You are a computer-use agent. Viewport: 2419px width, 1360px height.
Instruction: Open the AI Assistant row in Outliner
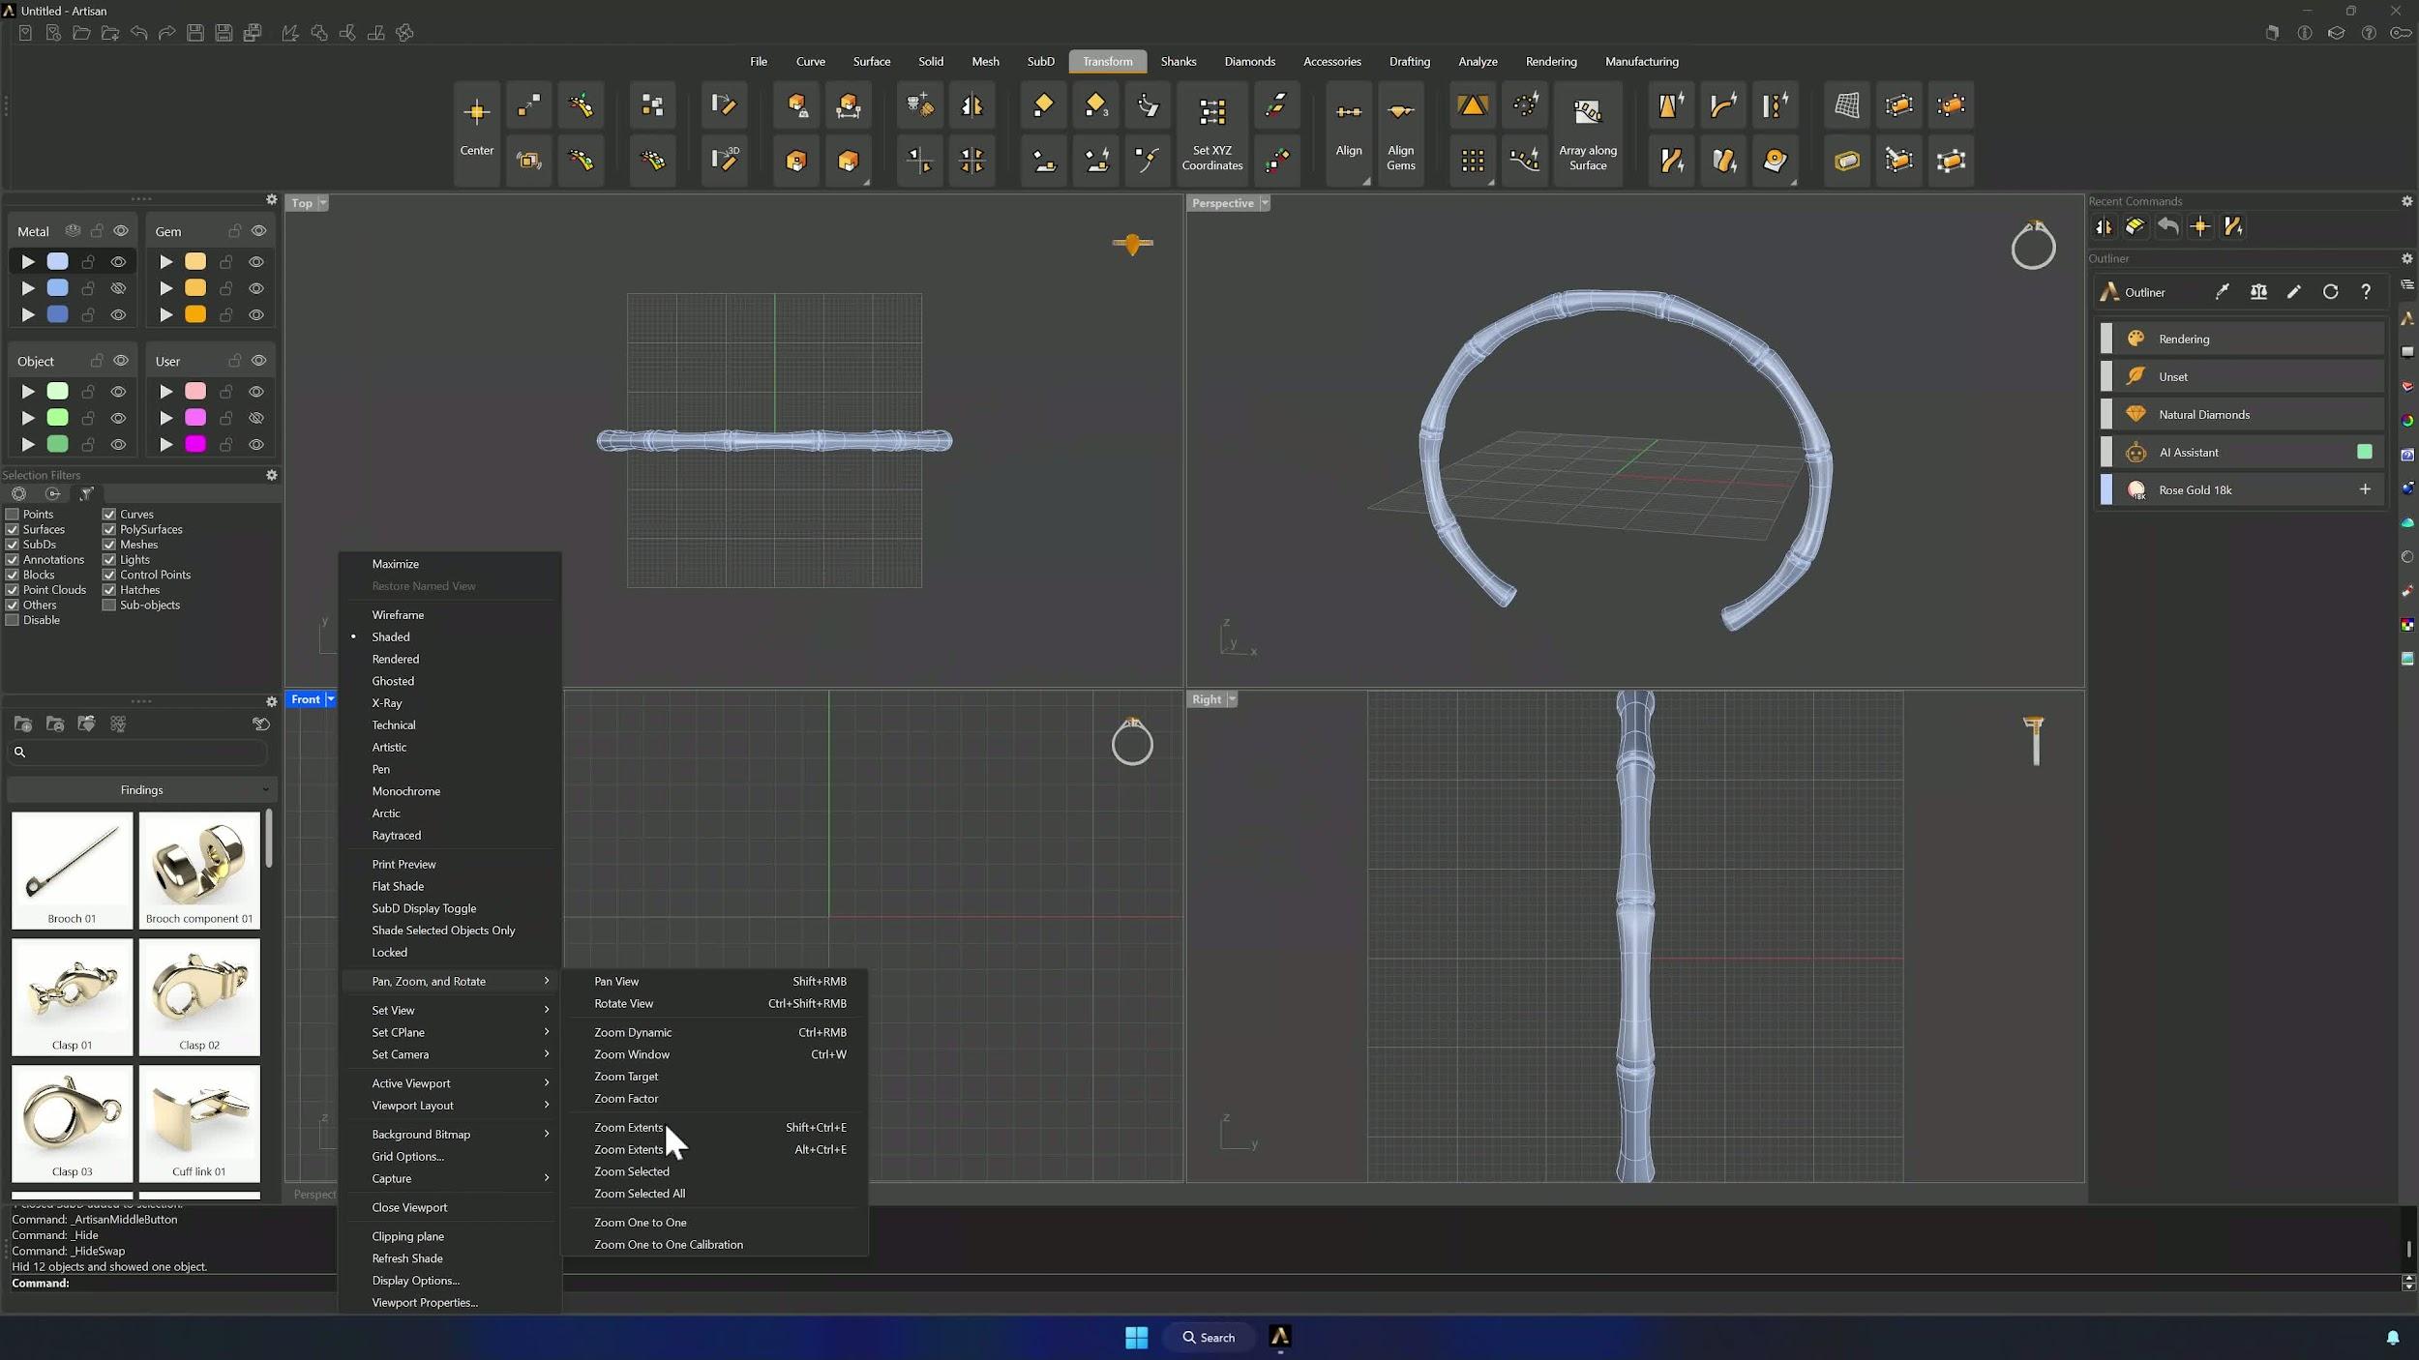[x=2241, y=452]
